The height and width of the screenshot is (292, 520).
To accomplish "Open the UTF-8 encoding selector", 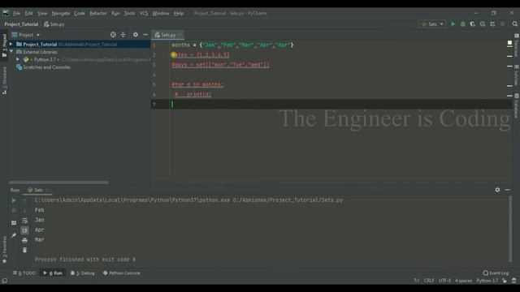I will coord(444,281).
